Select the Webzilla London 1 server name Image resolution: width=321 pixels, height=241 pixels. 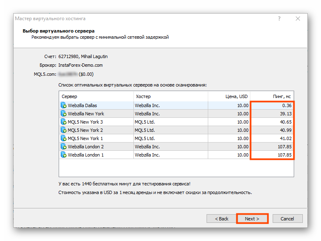tap(86, 155)
